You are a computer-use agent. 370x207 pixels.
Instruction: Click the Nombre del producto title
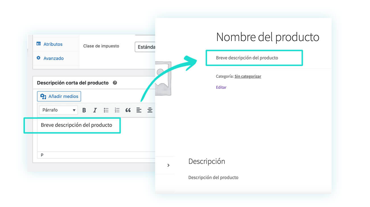pyautogui.click(x=268, y=37)
